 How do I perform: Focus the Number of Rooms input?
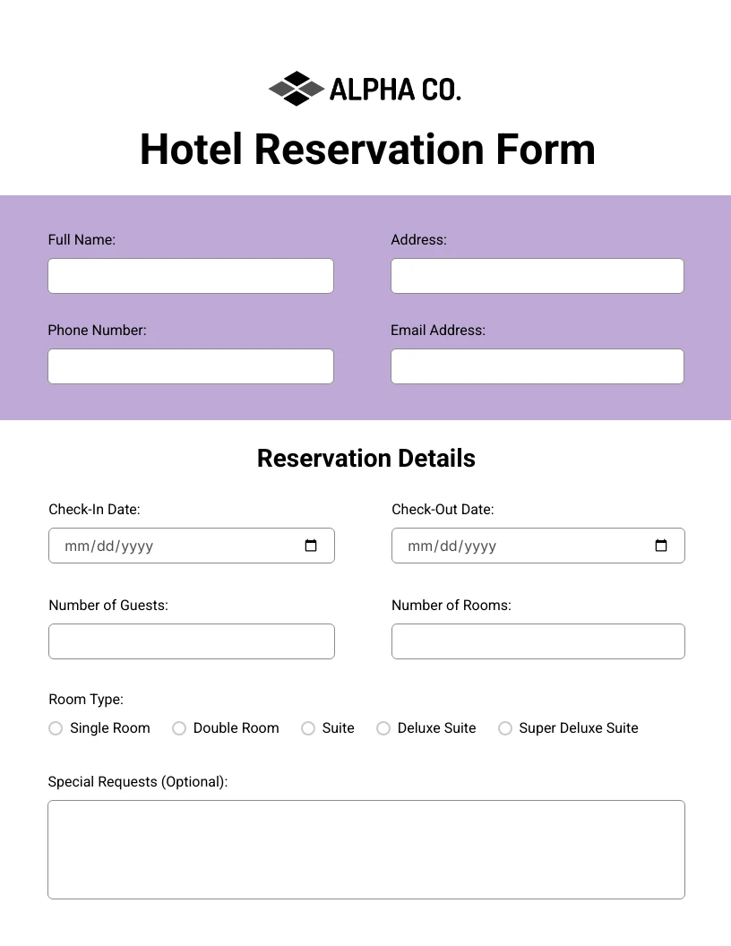[537, 641]
